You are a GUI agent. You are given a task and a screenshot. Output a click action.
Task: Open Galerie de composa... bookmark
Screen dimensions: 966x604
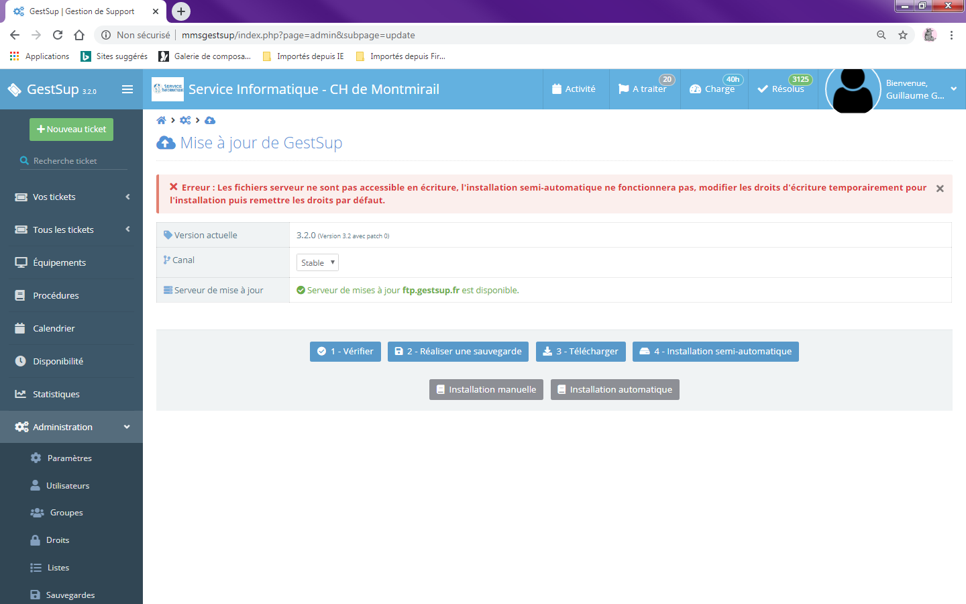205,56
